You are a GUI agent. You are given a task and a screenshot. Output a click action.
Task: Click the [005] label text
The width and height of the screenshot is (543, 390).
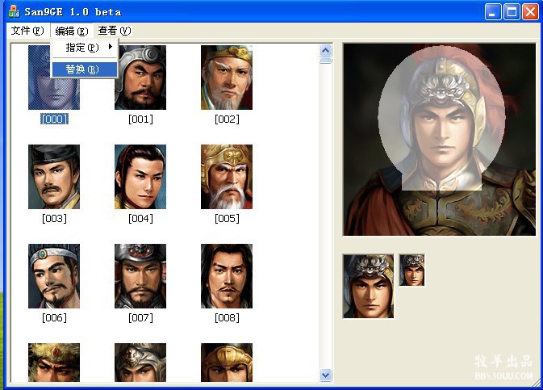[x=227, y=218]
